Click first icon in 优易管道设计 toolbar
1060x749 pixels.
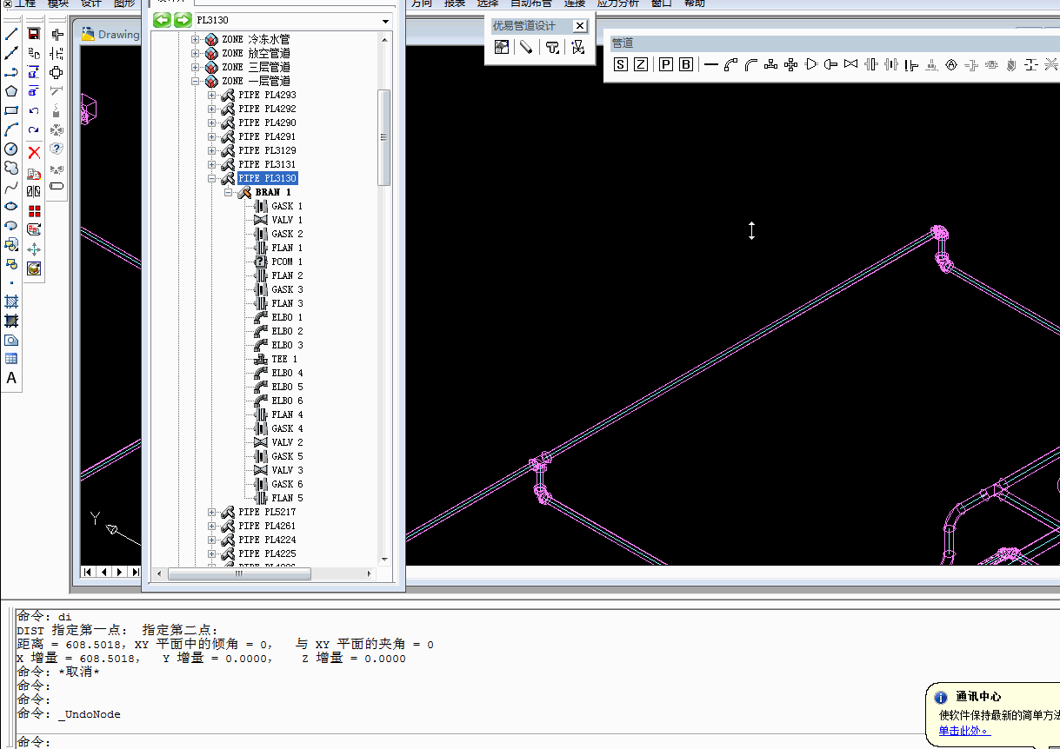[x=501, y=48]
